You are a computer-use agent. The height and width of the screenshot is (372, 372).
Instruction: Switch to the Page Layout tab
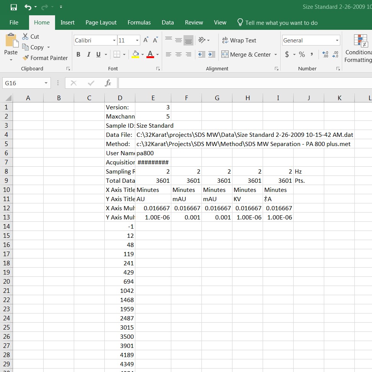[x=101, y=23]
